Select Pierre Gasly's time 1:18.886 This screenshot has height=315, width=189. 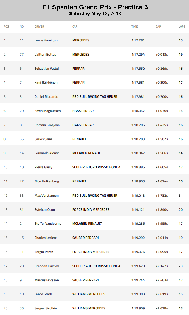coord(138,167)
